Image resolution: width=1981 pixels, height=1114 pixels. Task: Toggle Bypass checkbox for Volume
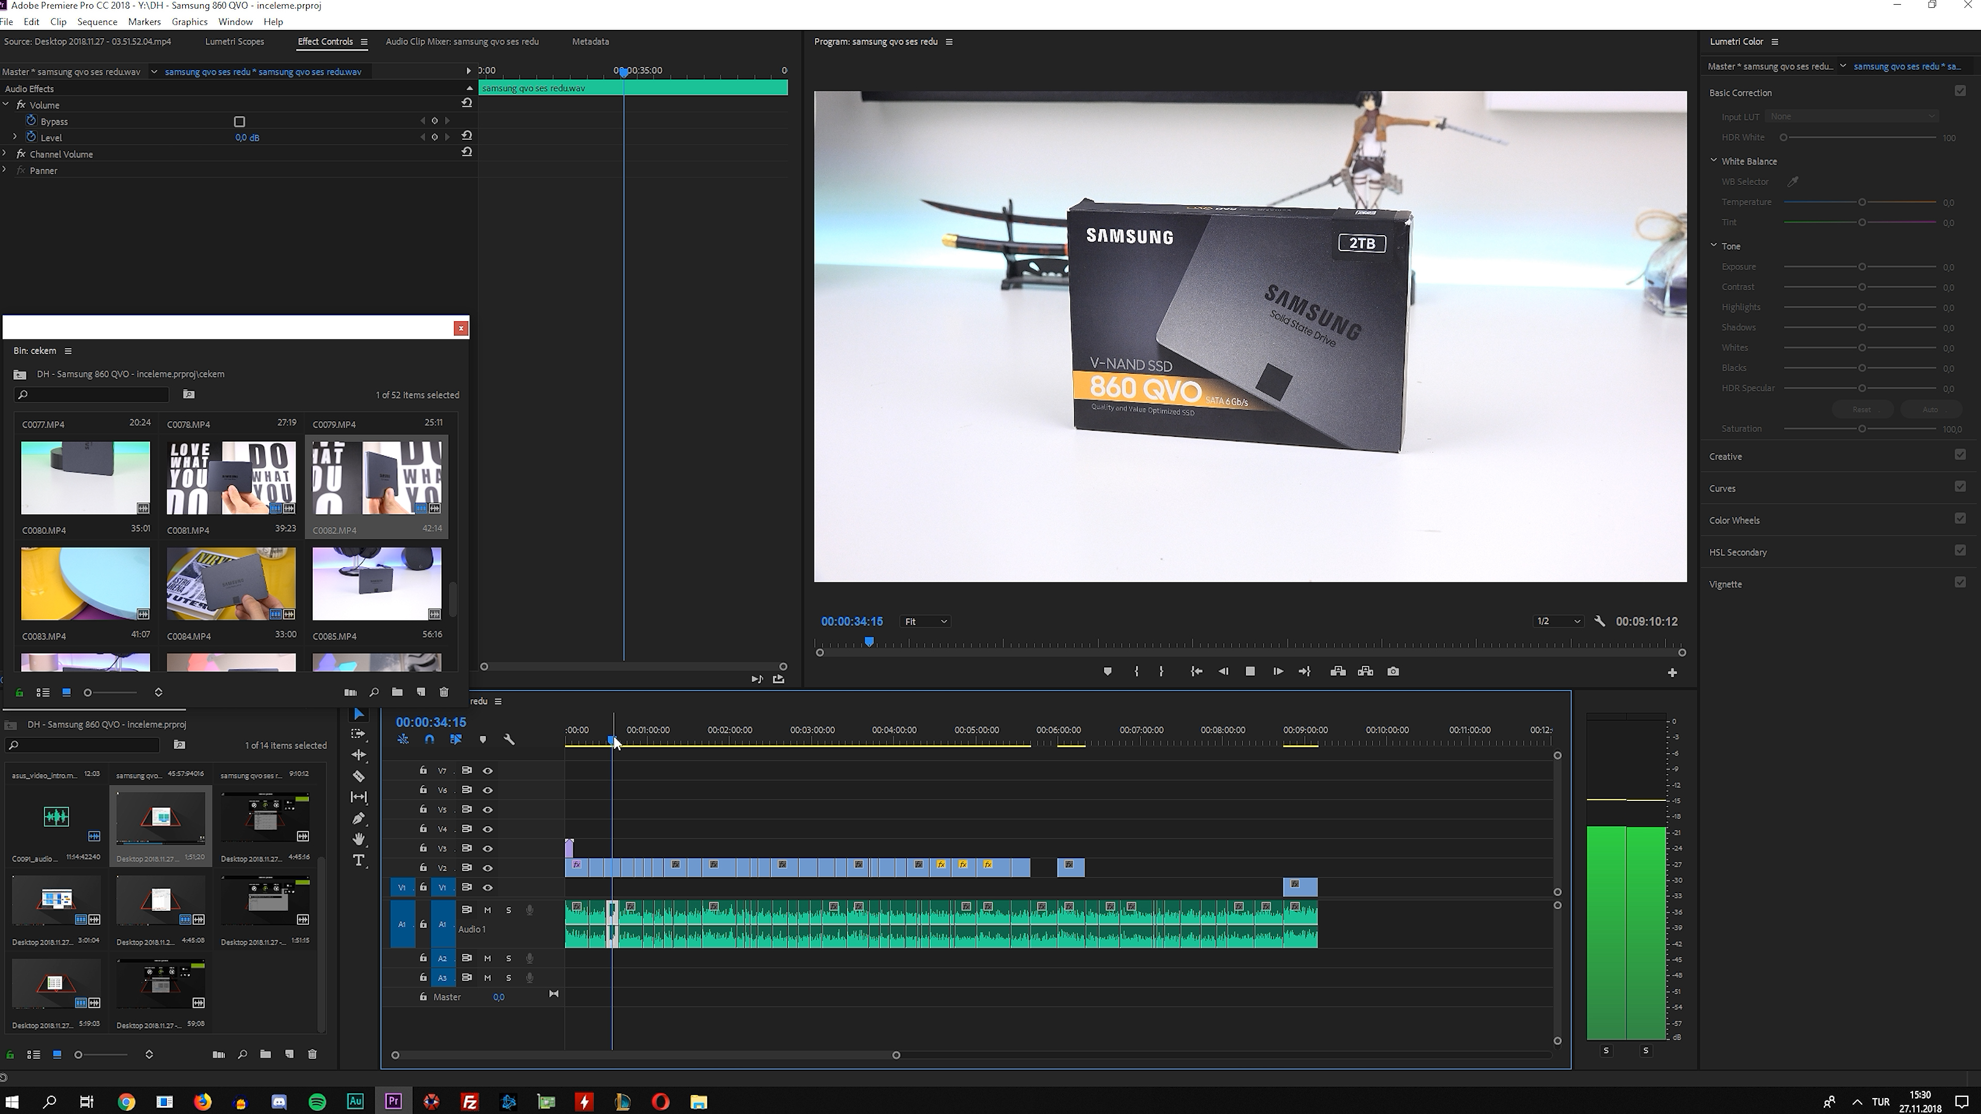239,122
